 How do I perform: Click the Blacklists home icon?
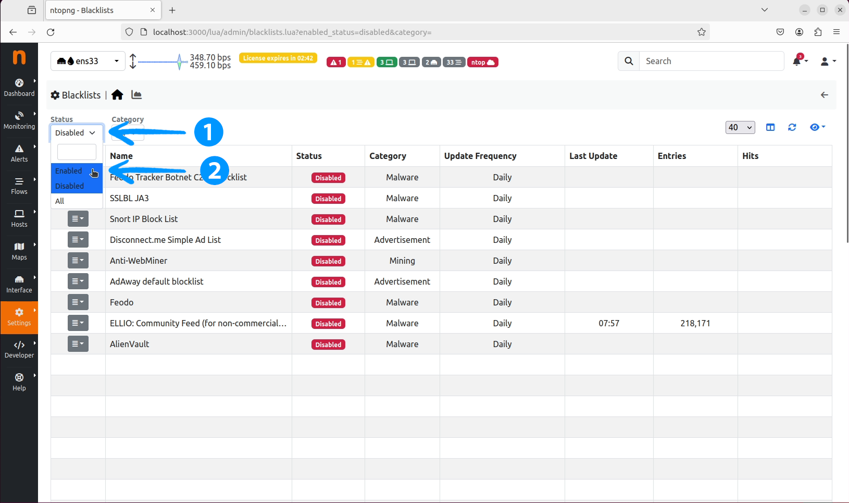point(117,95)
